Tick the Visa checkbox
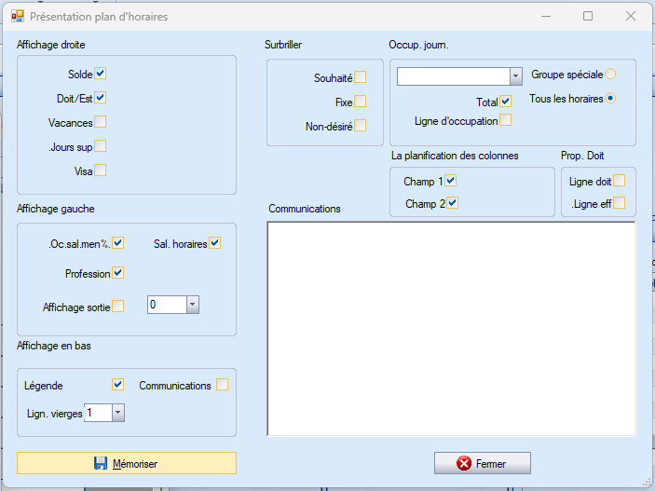655x491 pixels. pyautogui.click(x=101, y=170)
